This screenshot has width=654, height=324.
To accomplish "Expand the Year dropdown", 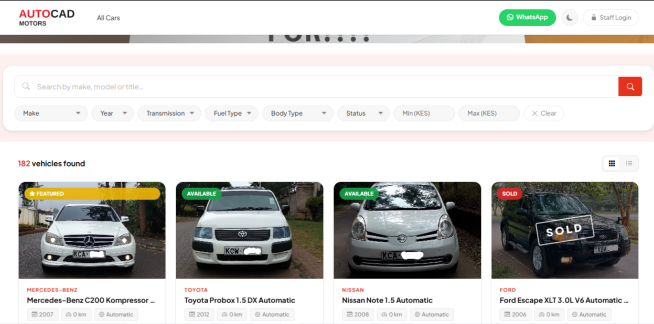I will pos(113,113).
